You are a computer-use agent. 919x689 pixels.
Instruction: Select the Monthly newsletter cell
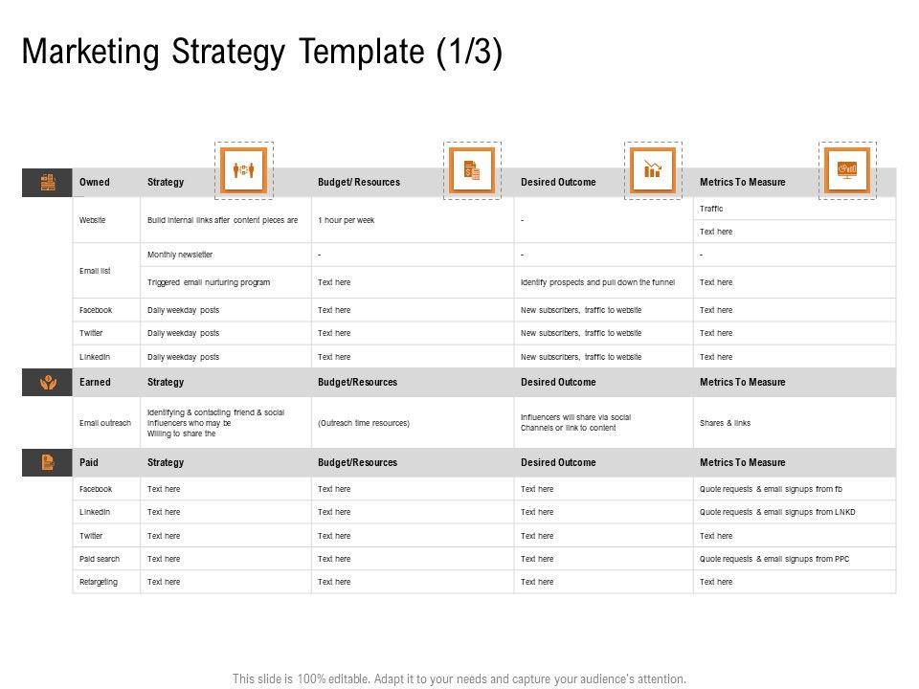[180, 255]
